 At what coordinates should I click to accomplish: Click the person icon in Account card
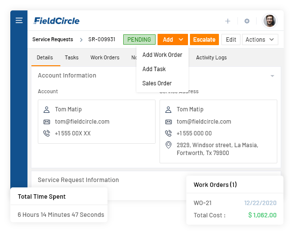(47, 109)
